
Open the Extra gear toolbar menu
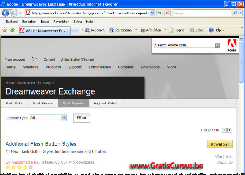pyautogui.click(x=198, y=30)
